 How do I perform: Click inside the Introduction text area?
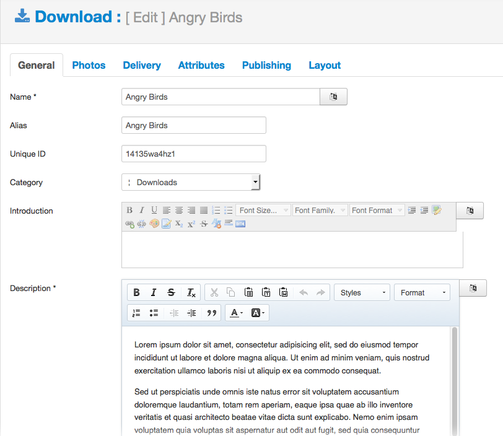[292, 250]
